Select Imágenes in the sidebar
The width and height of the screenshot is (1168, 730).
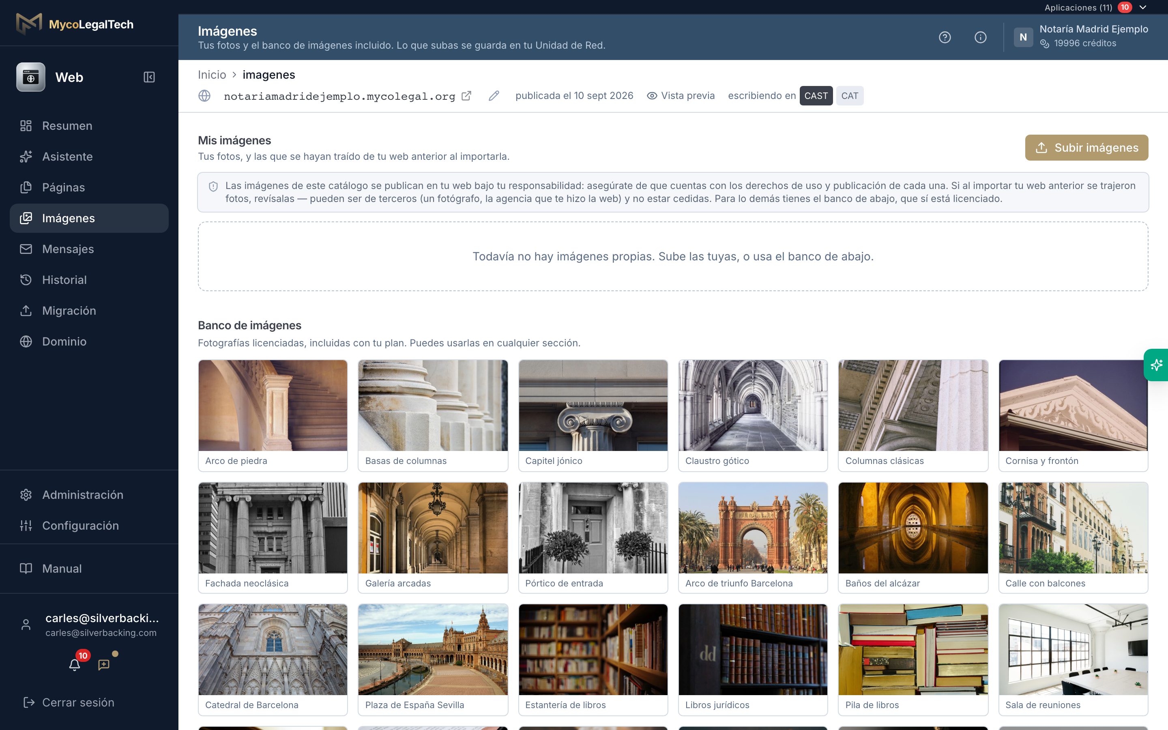click(x=89, y=218)
